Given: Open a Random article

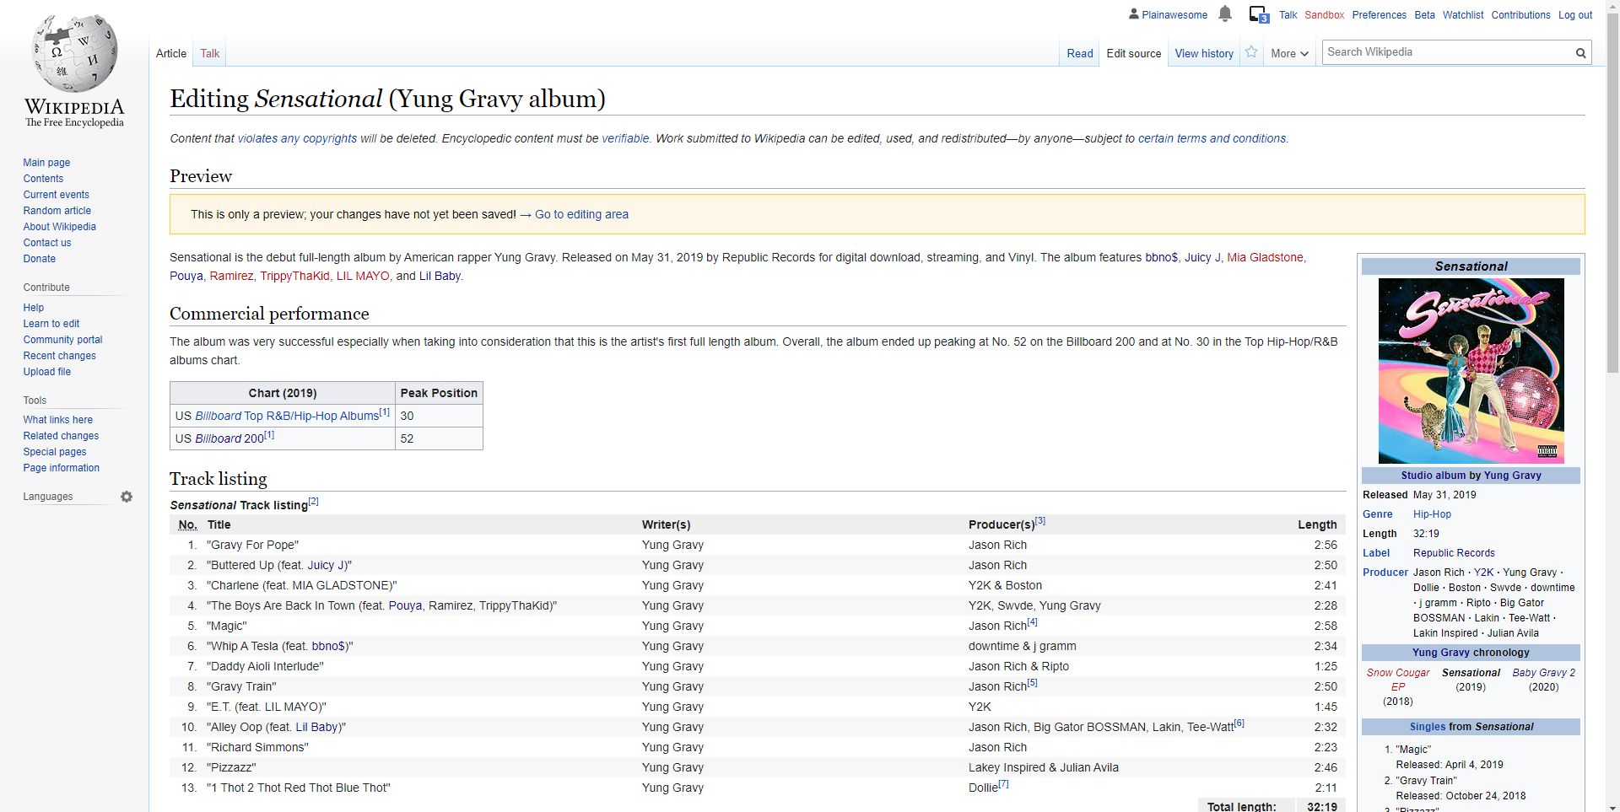Looking at the screenshot, I should 57,211.
